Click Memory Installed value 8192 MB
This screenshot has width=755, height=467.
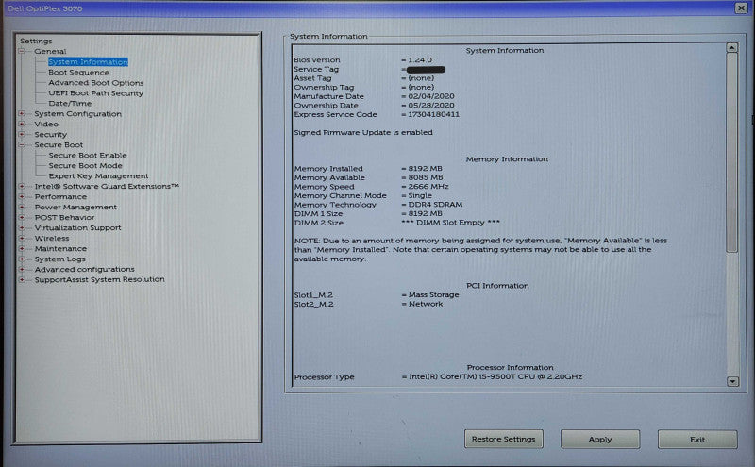click(426, 169)
